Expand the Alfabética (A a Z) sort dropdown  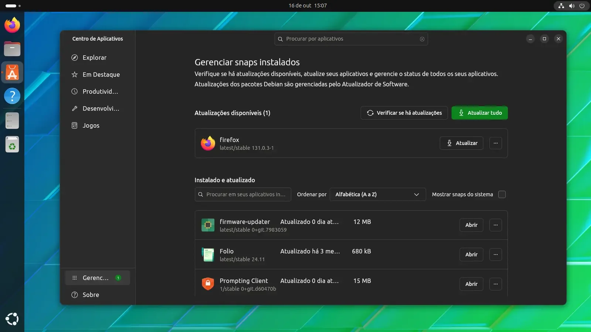378,194
